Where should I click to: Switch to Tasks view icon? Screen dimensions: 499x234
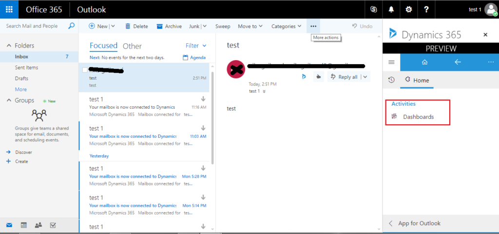[53, 225]
